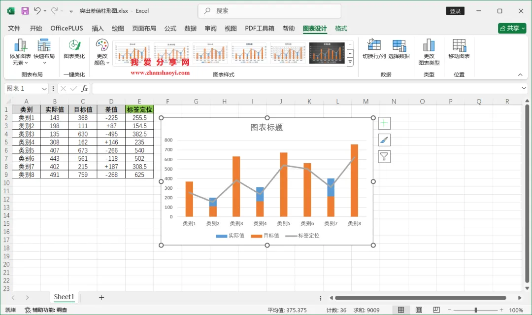Switch to Normal view in status bar

(400, 310)
